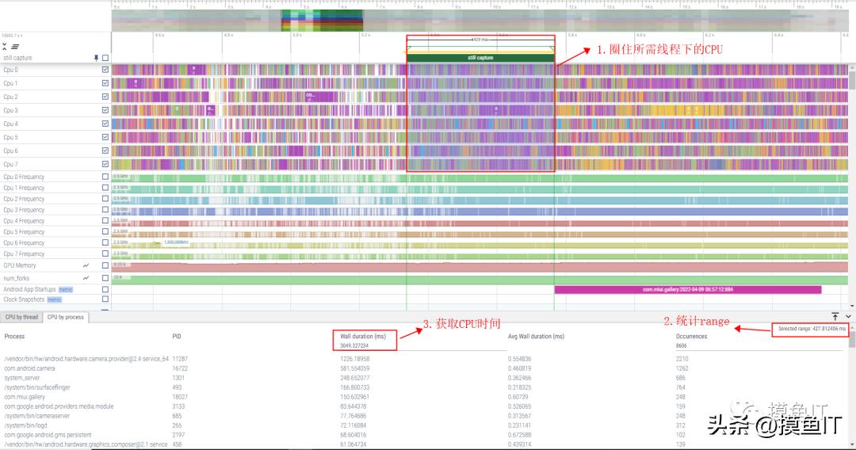This screenshot has height=450, width=856.
Task: Sort by the Occurrences column header
Action: (693, 336)
